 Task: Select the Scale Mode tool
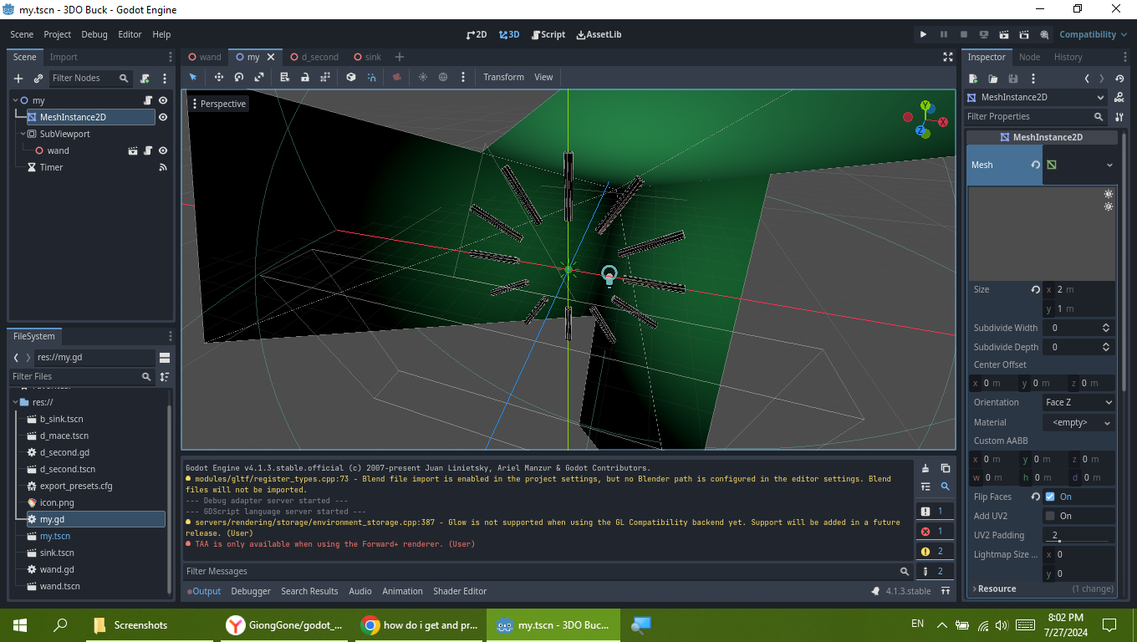(x=259, y=77)
